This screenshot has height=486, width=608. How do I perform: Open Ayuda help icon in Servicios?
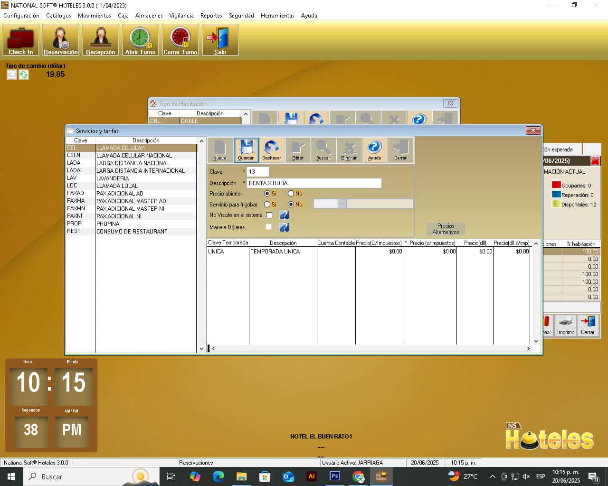374,150
